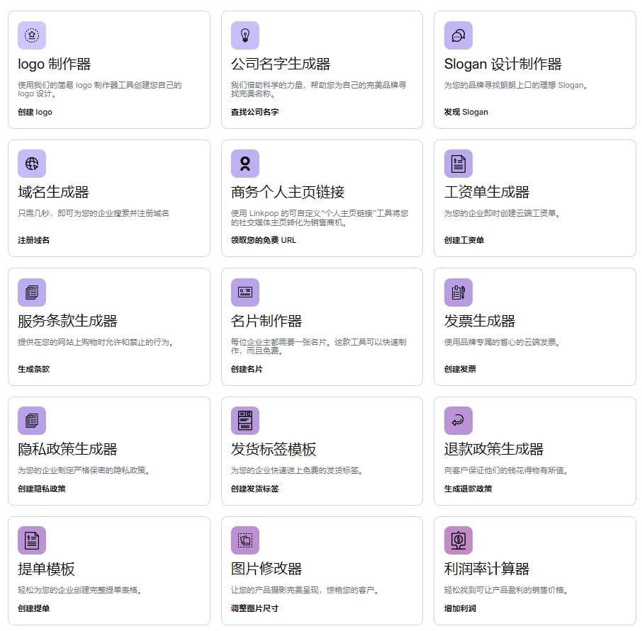This screenshot has width=642, height=631.
Task: Click the 发票生成器 clipboard icon
Action: [x=458, y=292]
